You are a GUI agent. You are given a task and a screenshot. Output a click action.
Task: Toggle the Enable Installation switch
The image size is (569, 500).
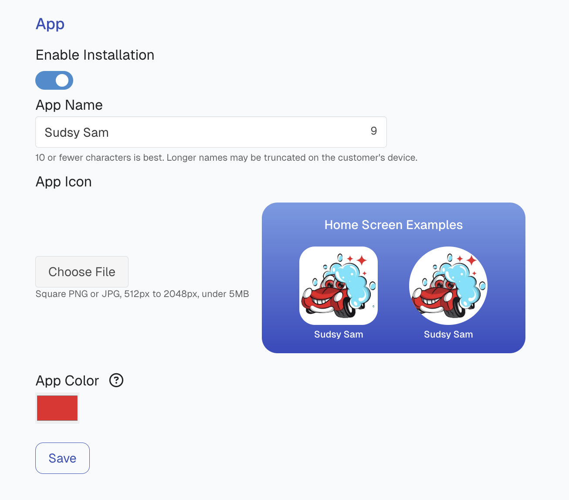pyautogui.click(x=54, y=80)
